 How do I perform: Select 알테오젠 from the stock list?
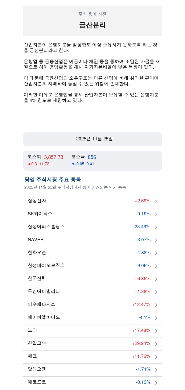[37, 369]
